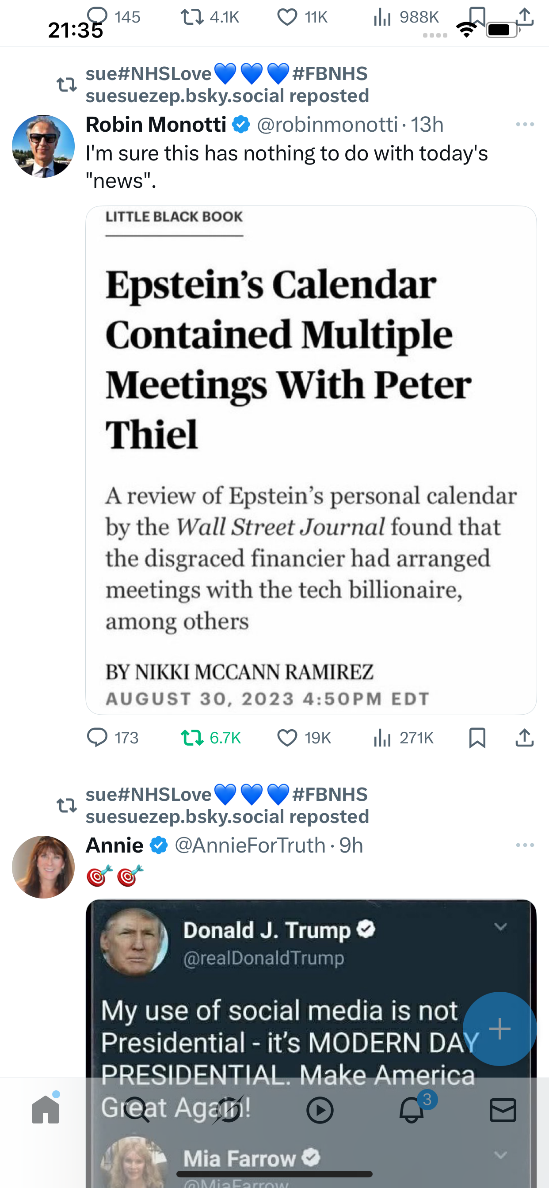Open @robinmonotti profile handle link
Image resolution: width=549 pixels, height=1188 pixels.
[x=327, y=125]
